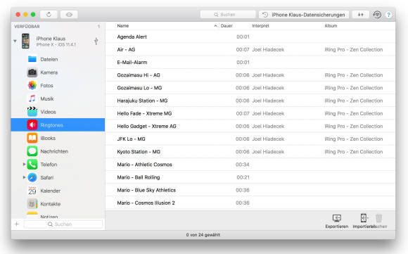This screenshot has height=254, width=408.
Task: Toggle the eye preview button
Action: pos(69,15)
